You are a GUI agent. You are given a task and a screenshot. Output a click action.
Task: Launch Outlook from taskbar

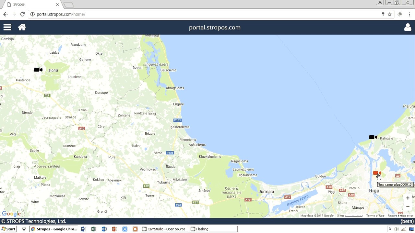104,229
